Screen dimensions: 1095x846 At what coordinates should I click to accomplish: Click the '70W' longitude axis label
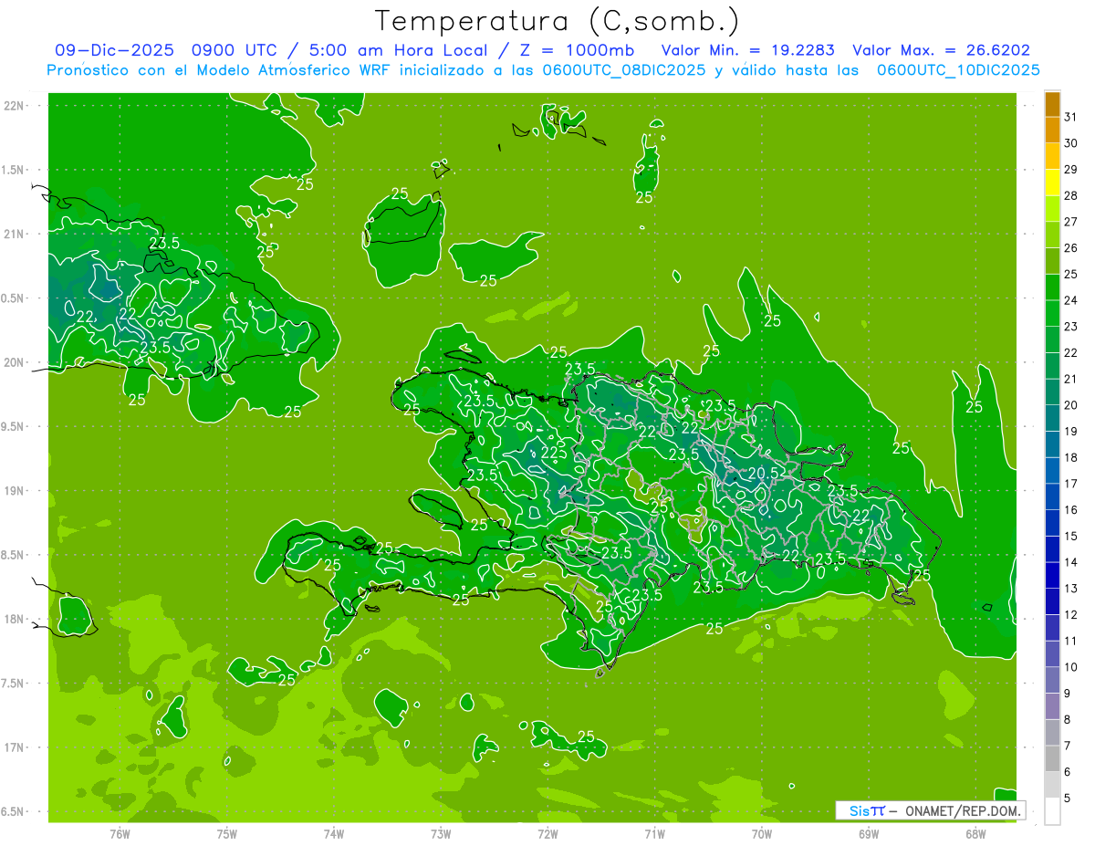(x=762, y=834)
